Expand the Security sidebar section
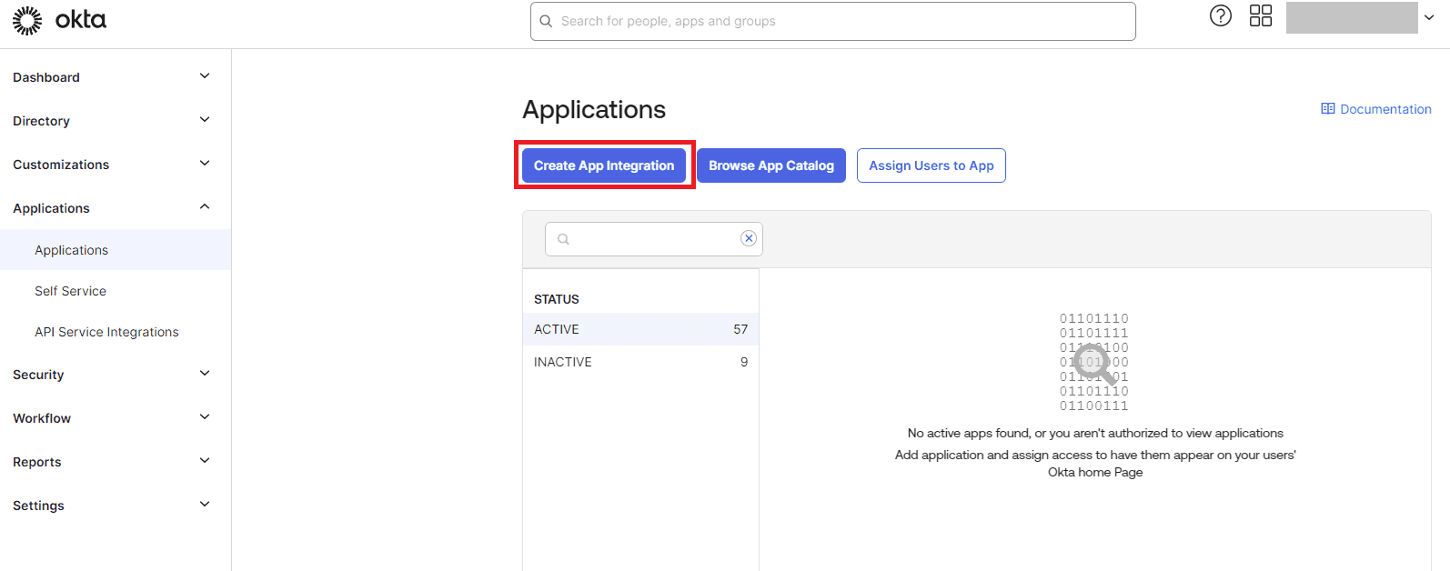The width and height of the screenshot is (1450, 571). 205,374
